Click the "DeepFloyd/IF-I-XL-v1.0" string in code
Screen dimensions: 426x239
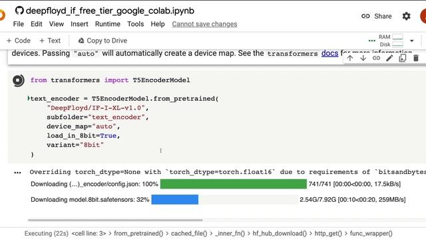(x=96, y=108)
